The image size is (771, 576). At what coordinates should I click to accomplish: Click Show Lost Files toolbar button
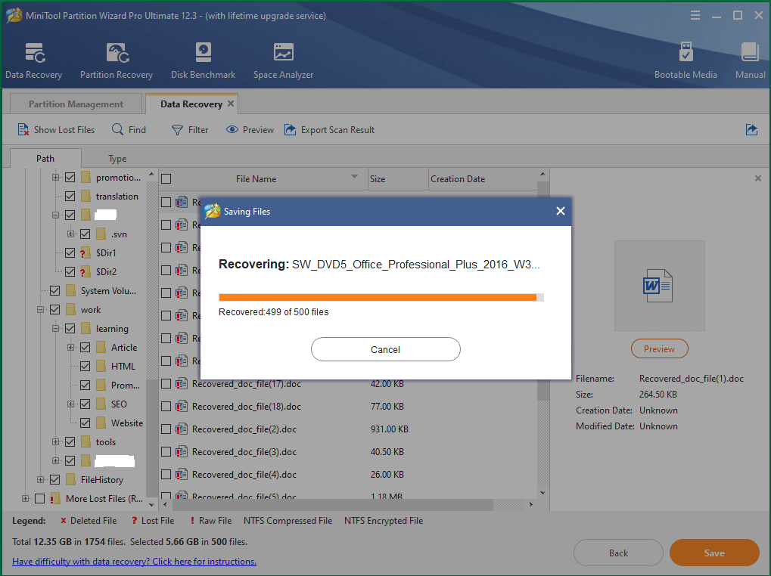click(x=56, y=129)
